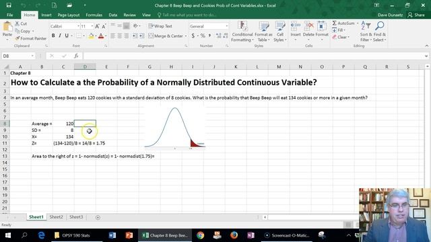
Task: Click Increase Font Size icon
Action: point(97,26)
